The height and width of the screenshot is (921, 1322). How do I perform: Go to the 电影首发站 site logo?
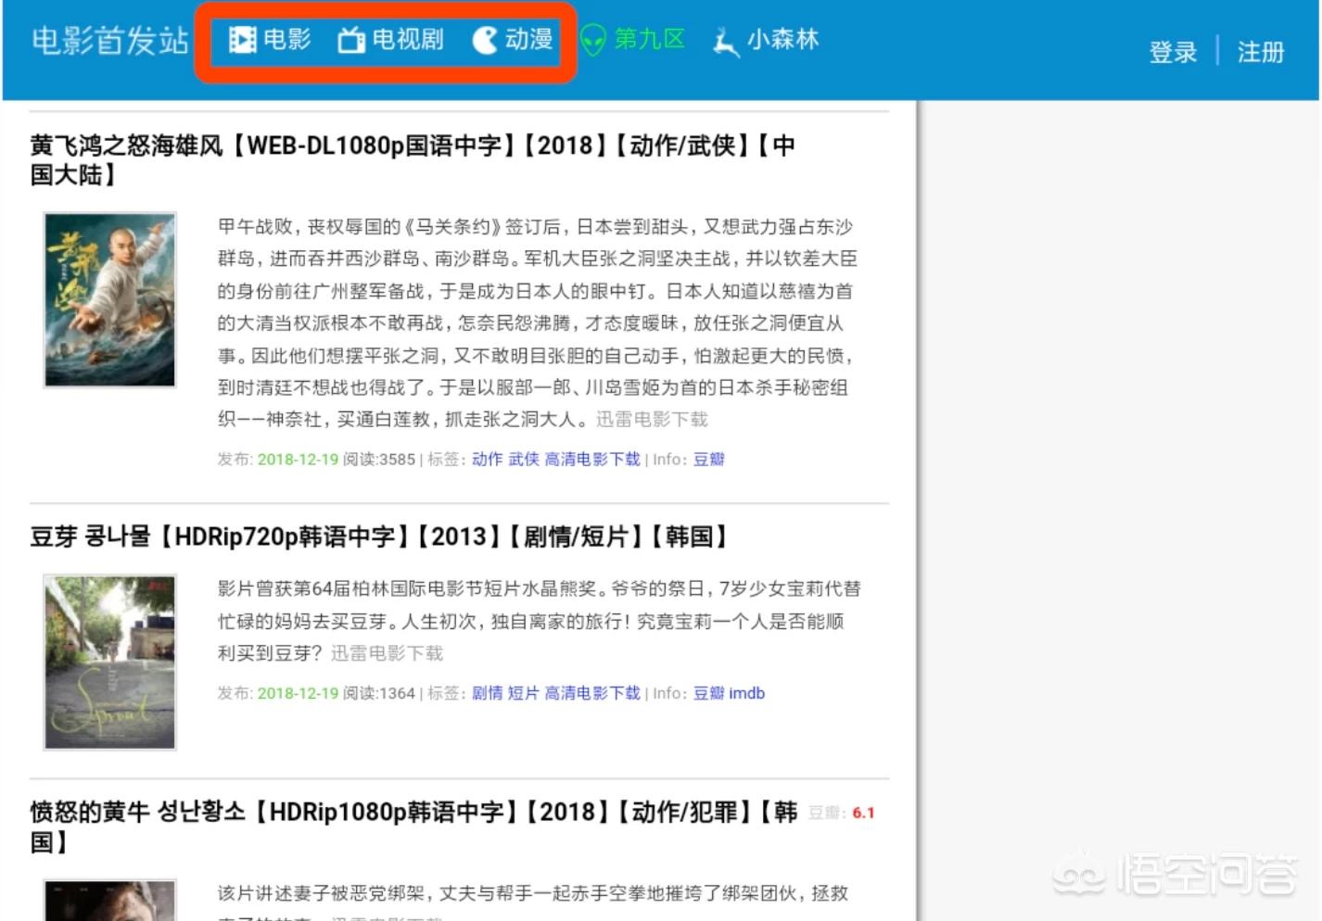tap(110, 41)
